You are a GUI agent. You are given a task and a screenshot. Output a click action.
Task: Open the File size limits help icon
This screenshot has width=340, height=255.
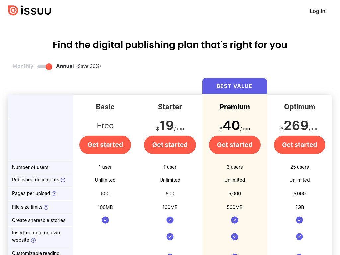46,207
